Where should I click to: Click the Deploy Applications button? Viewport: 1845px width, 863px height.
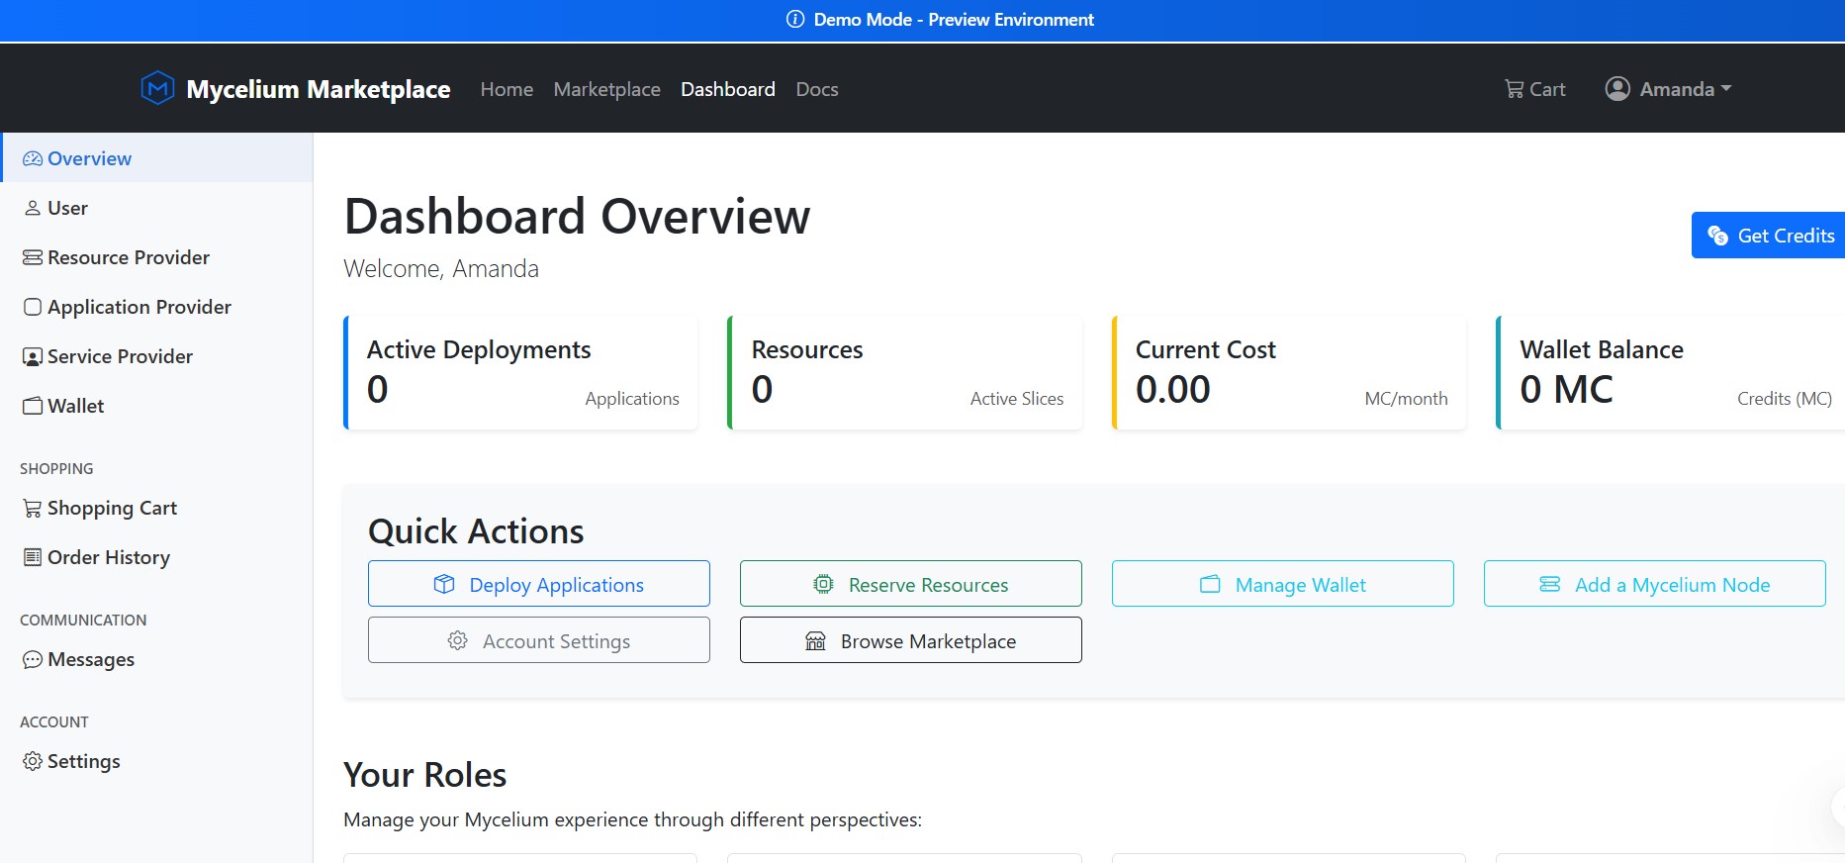pyautogui.click(x=538, y=584)
